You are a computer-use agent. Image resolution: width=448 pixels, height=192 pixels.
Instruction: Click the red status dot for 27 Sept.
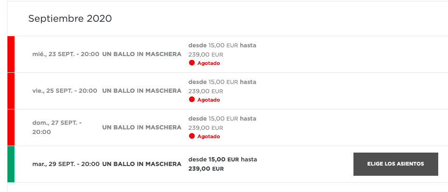(x=192, y=136)
